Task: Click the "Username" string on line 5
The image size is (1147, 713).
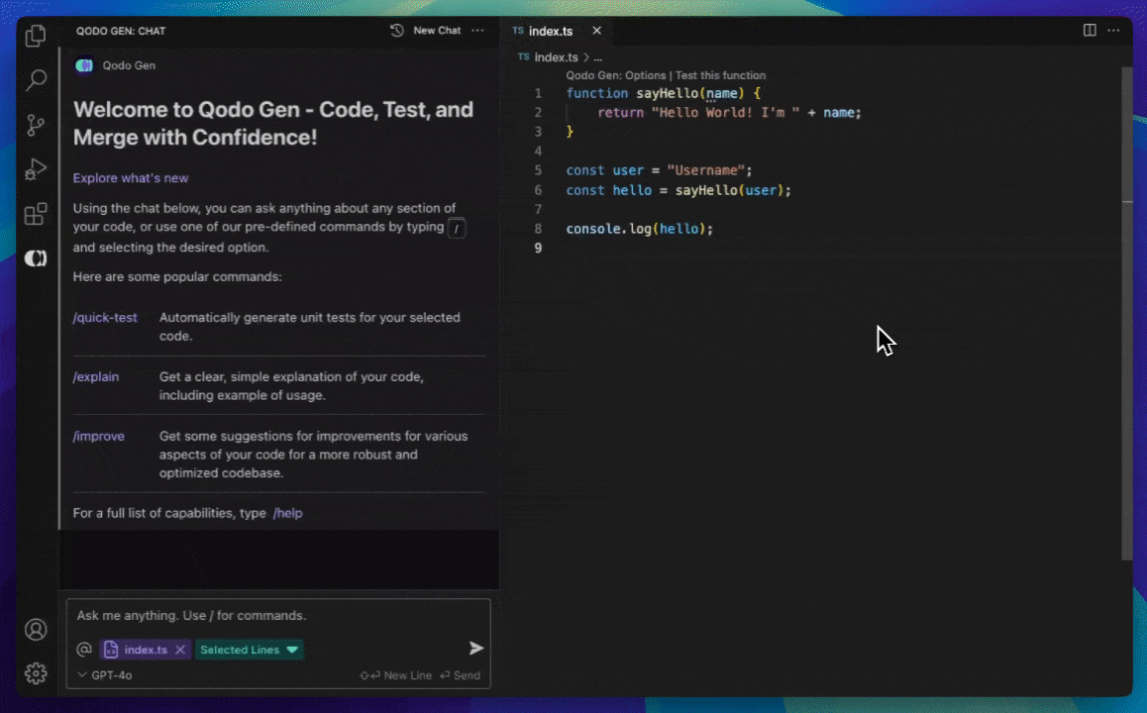Action: point(706,170)
